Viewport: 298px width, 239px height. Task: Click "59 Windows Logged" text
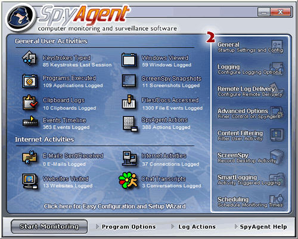point(167,65)
